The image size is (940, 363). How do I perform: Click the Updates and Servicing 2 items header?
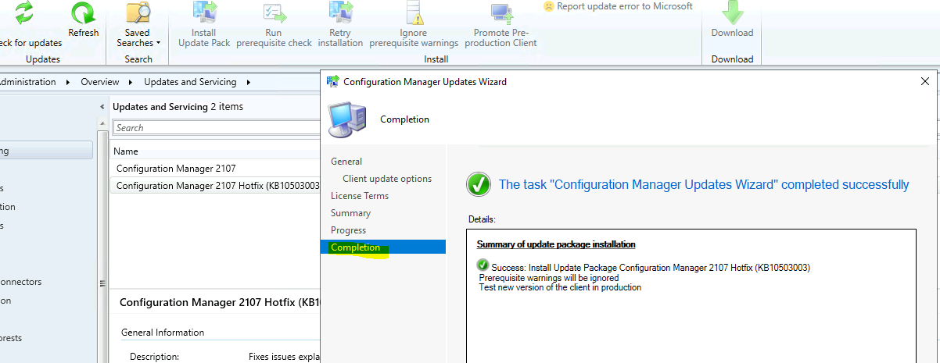pos(178,106)
